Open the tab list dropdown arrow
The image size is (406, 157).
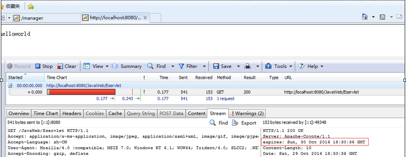9,18
